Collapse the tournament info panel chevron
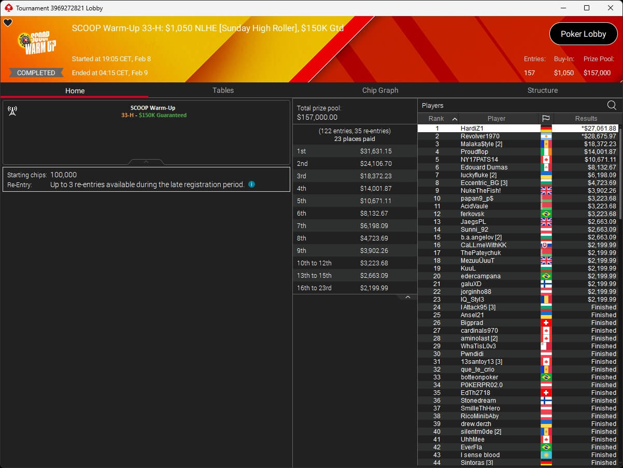 (x=146, y=162)
